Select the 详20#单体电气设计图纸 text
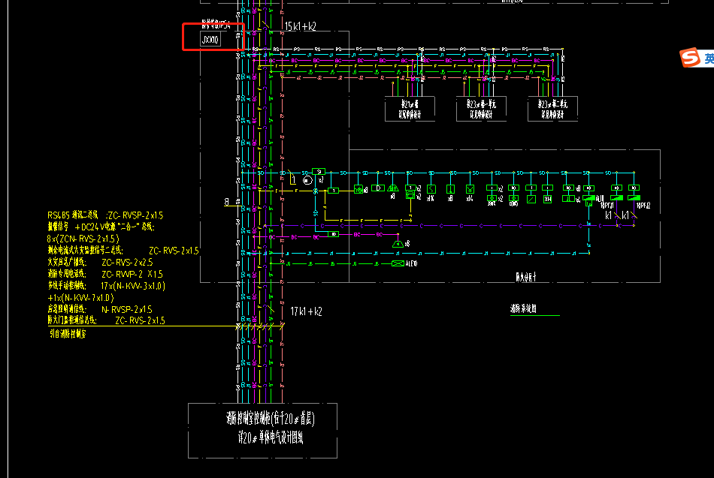The height and width of the screenshot is (478, 714). coord(271,438)
